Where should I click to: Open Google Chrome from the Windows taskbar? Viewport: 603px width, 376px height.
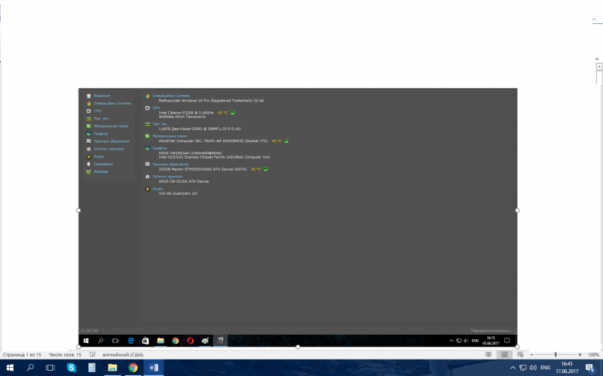click(133, 368)
